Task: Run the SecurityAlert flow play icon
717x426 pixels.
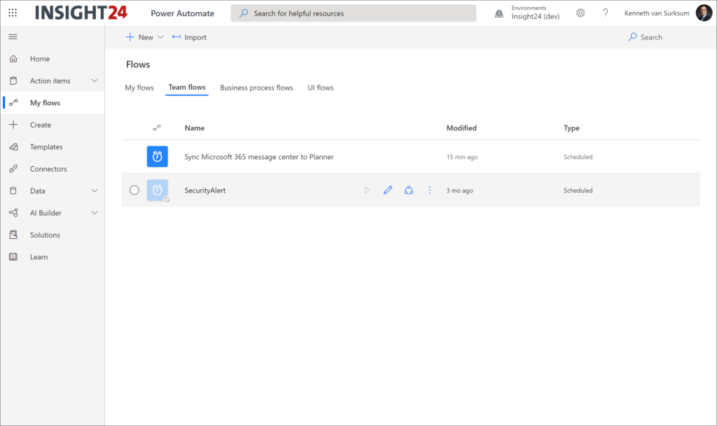Action: pos(367,190)
